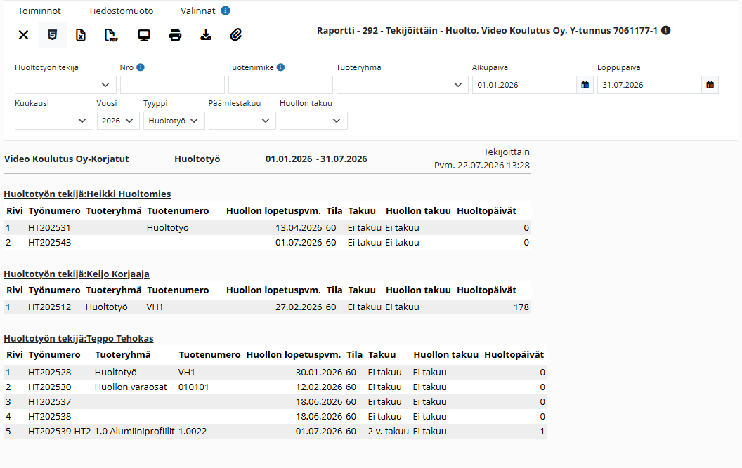Open the Valinnat menu
742x468 pixels.
[198, 11]
